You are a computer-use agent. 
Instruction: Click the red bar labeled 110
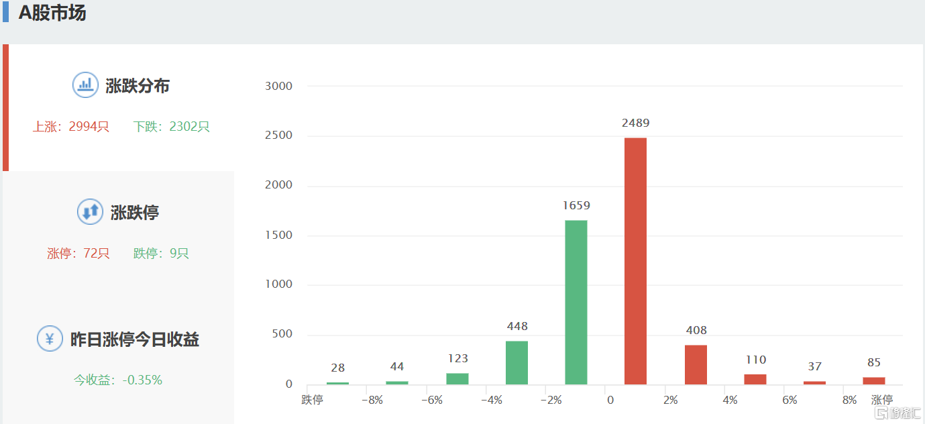click(x=755, y=379)
